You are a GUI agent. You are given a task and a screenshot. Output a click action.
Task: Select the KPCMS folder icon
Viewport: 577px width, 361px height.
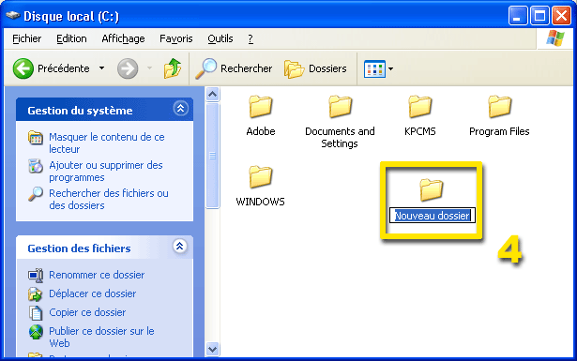pyautogui.click(x=420, y=107)
